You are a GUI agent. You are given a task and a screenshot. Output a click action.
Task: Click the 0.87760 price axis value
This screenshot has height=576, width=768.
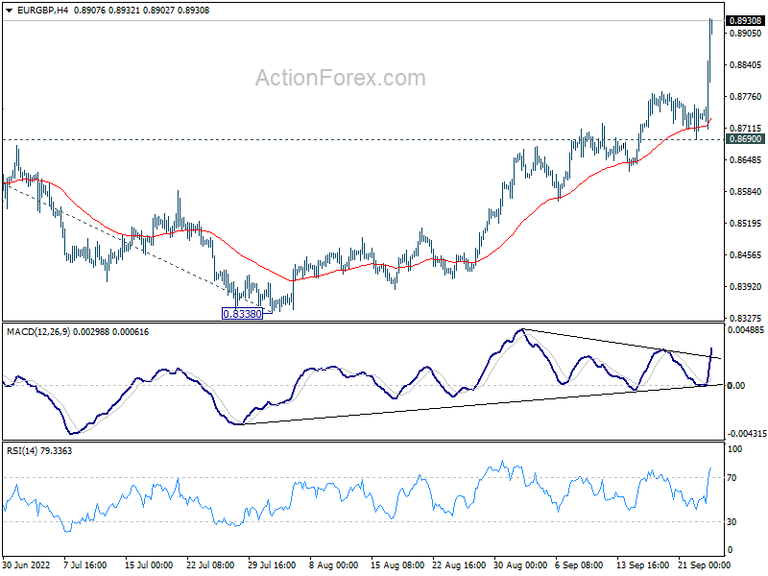(746, 97)
